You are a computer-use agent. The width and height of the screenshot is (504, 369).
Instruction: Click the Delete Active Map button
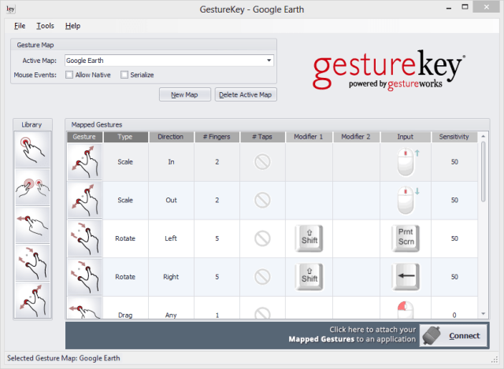click(246, 94)
